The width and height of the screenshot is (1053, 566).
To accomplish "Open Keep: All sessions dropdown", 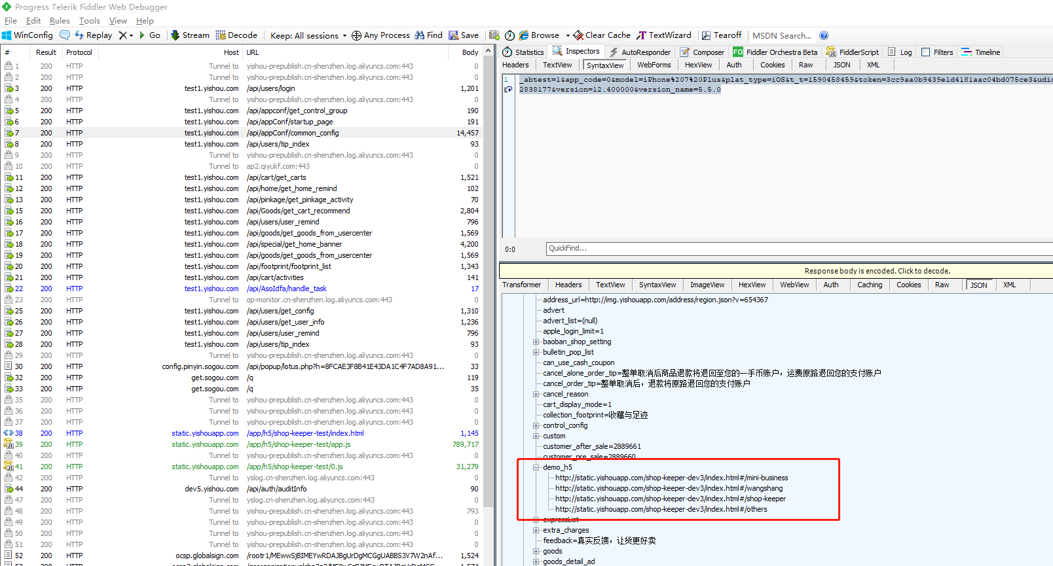I will coord(308,35).
